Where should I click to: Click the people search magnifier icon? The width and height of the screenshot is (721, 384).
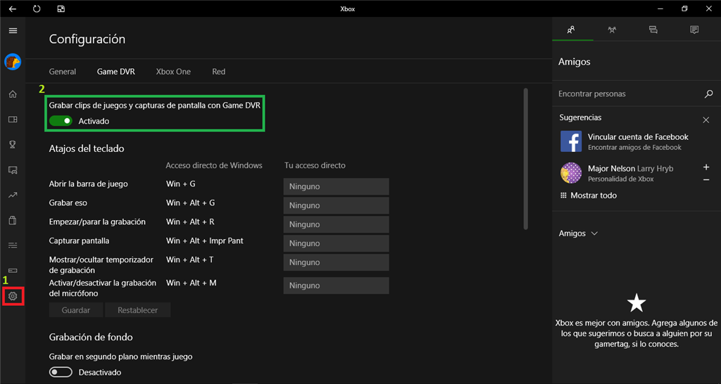(708, 94)
